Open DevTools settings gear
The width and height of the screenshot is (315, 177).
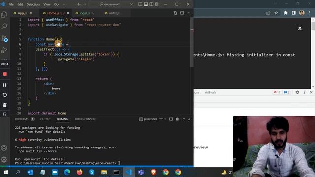[x=297, y=92]
